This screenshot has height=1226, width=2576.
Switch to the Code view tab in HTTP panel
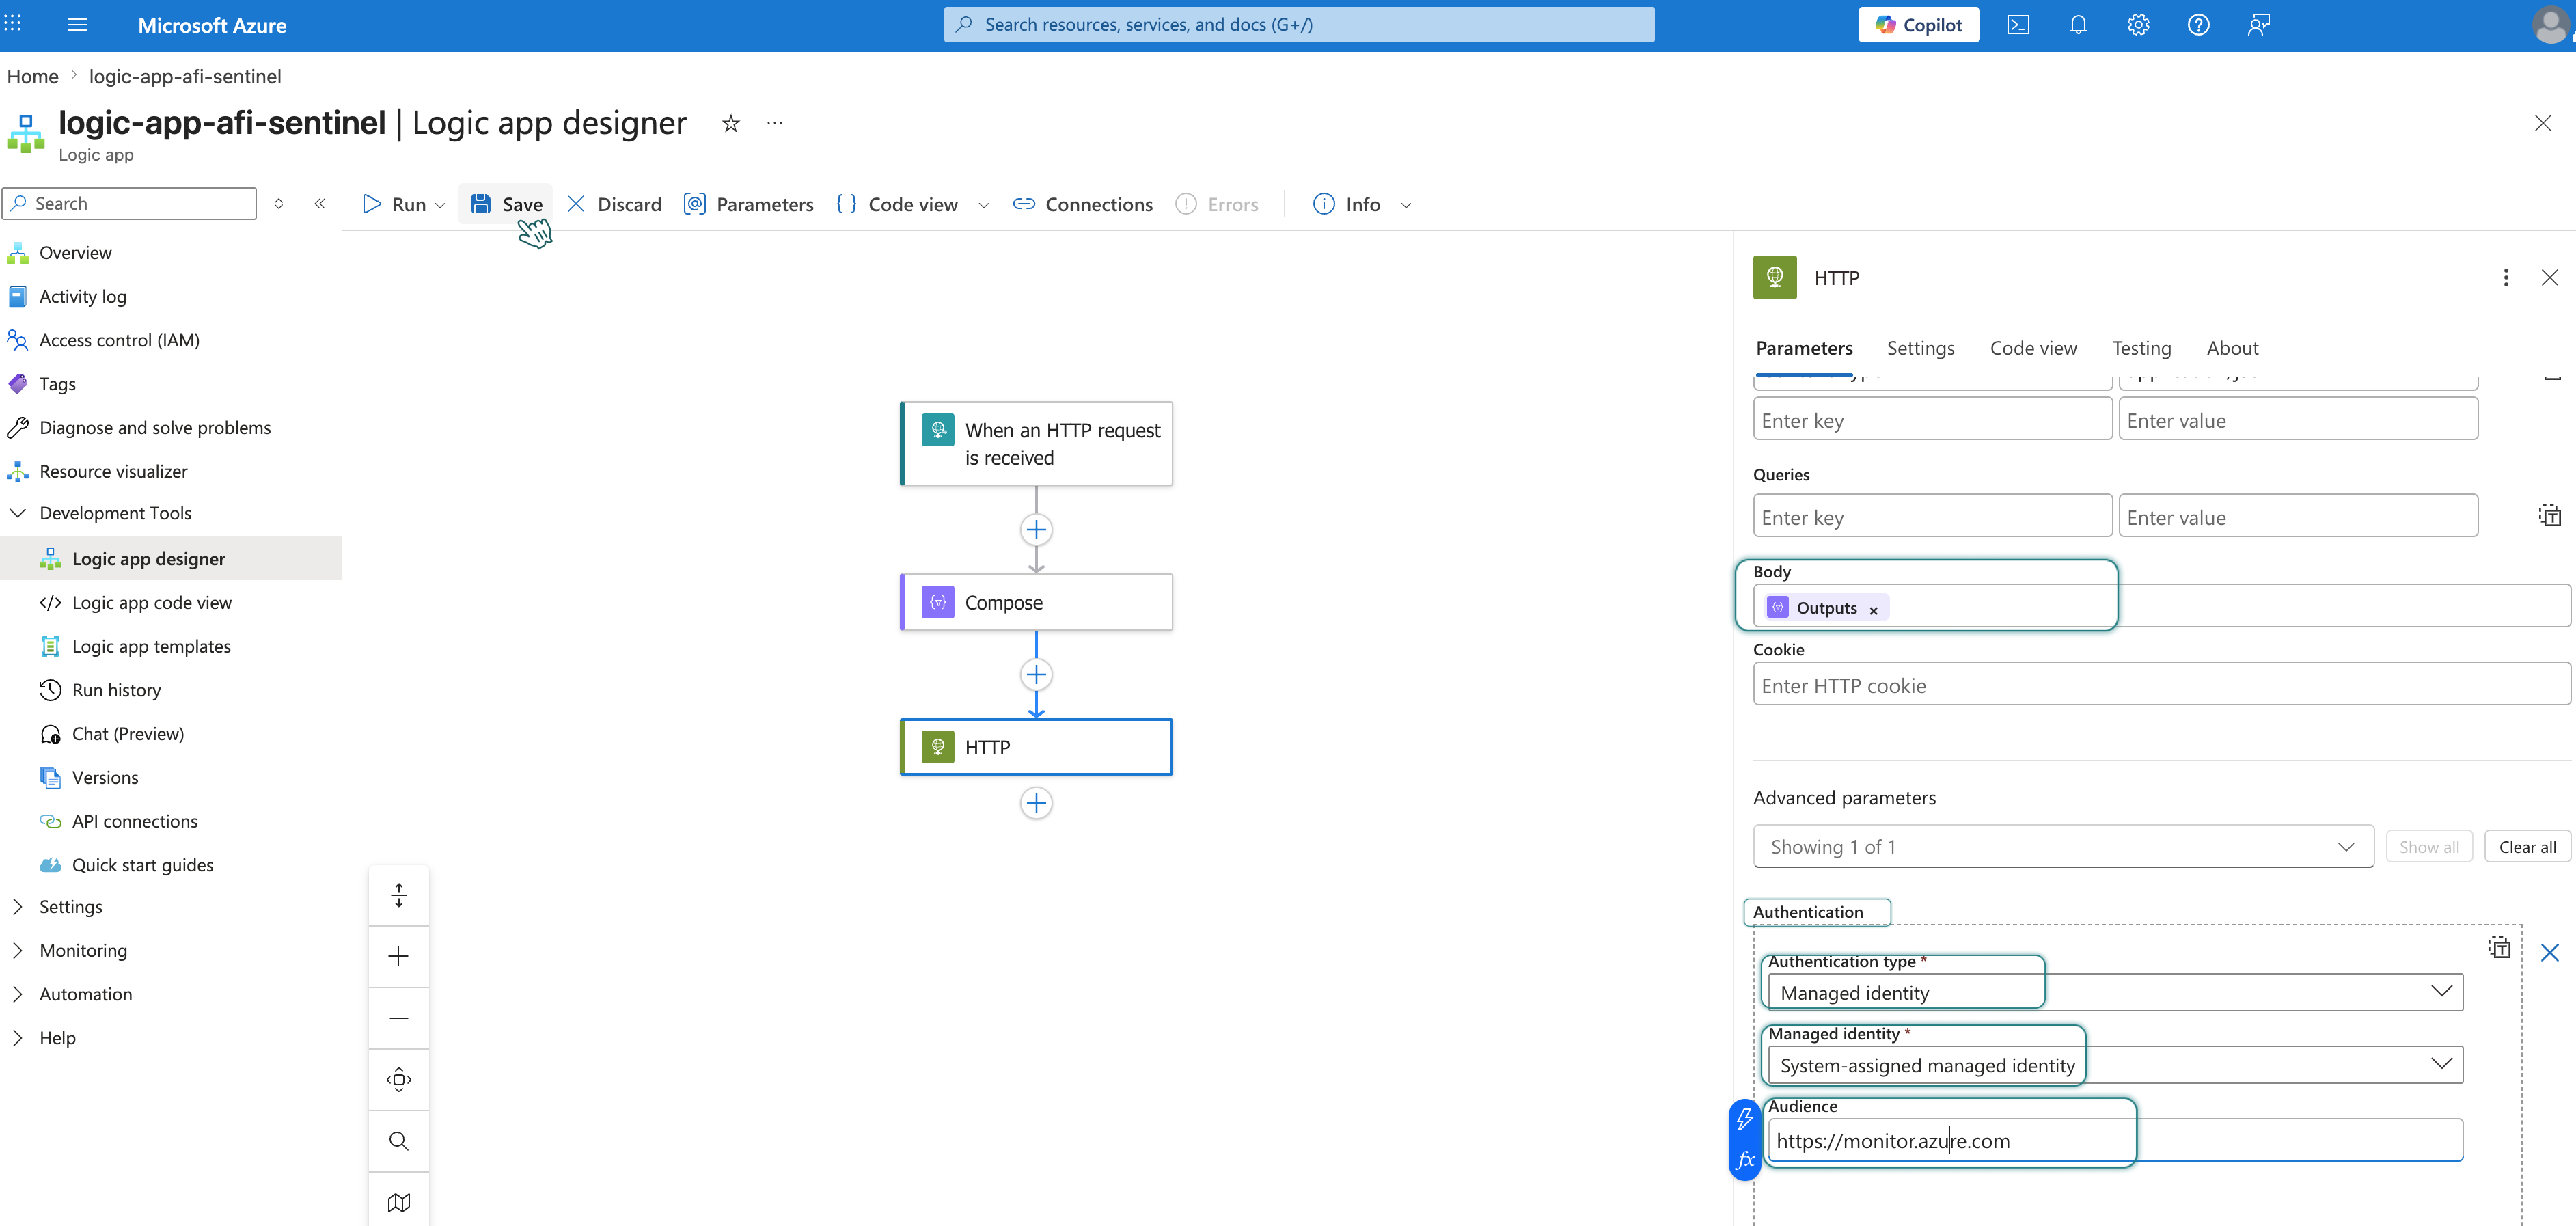2033,348
